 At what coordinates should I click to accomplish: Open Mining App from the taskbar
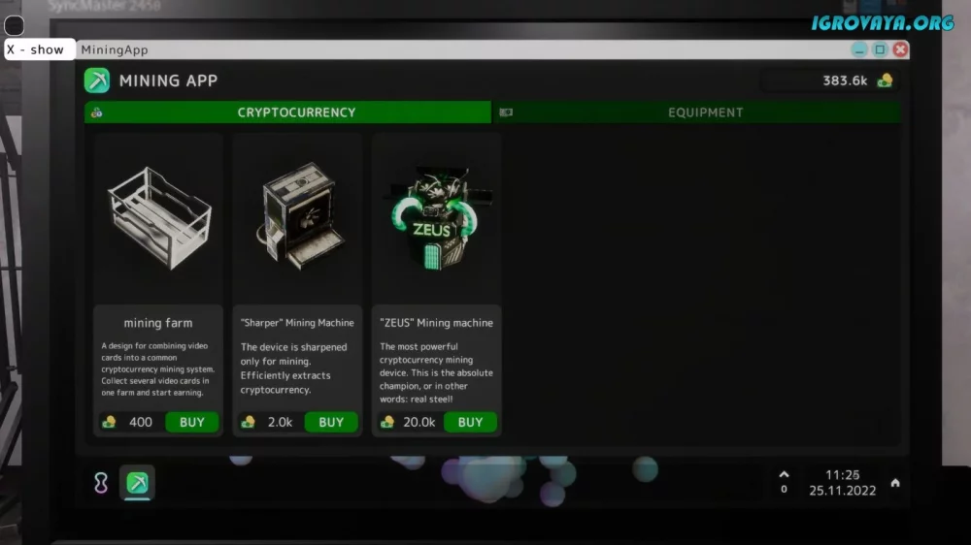[x=138, y=483]
